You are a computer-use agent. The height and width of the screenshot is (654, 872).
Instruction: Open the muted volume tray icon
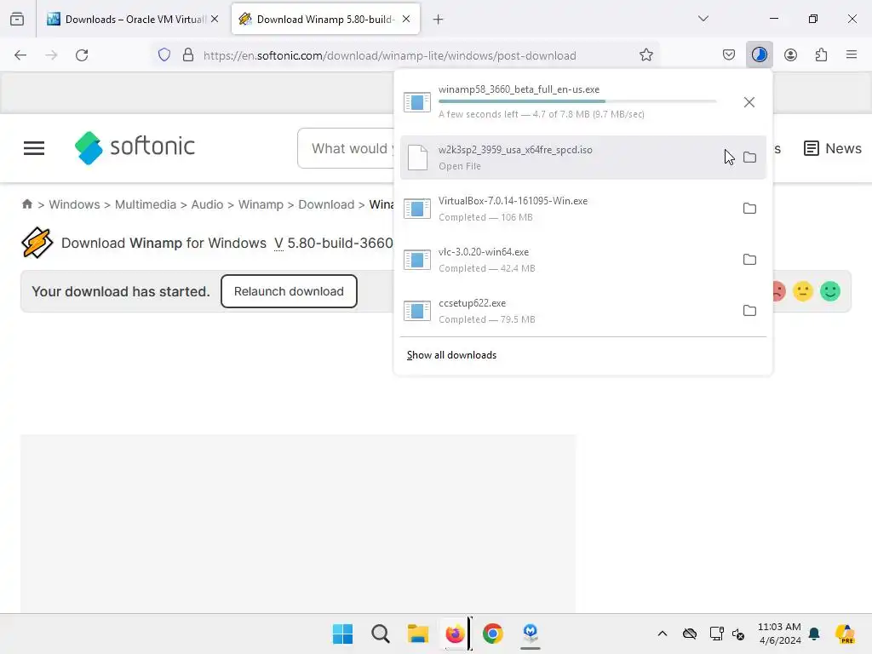click(x=738, y=634)
